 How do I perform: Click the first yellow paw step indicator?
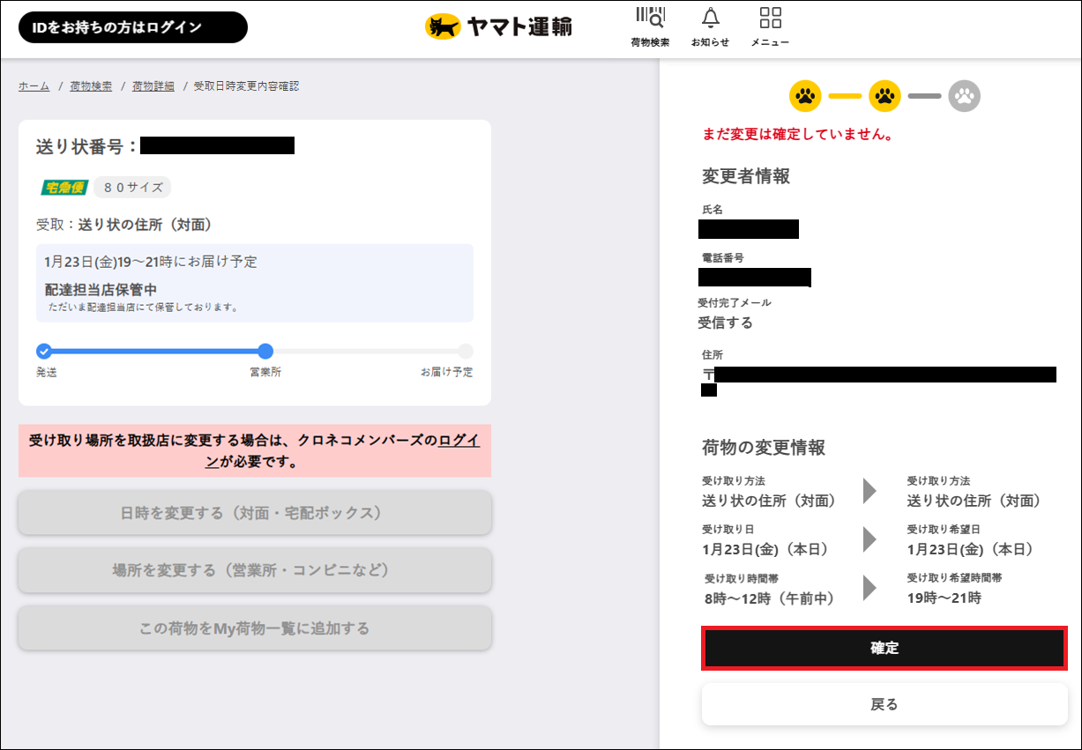pos(805,95)
